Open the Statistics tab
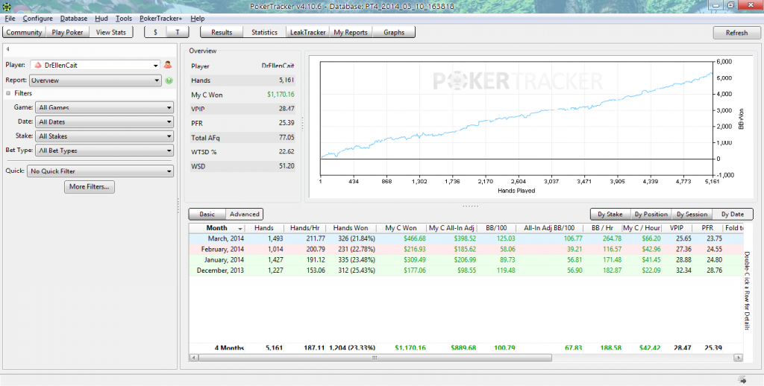The height and width of the screenshot is (386, 764). point(265,33)
